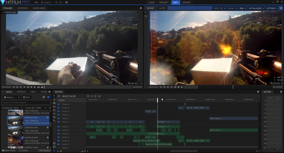
Task: Expand the Import button arrow
Action: 19,97
